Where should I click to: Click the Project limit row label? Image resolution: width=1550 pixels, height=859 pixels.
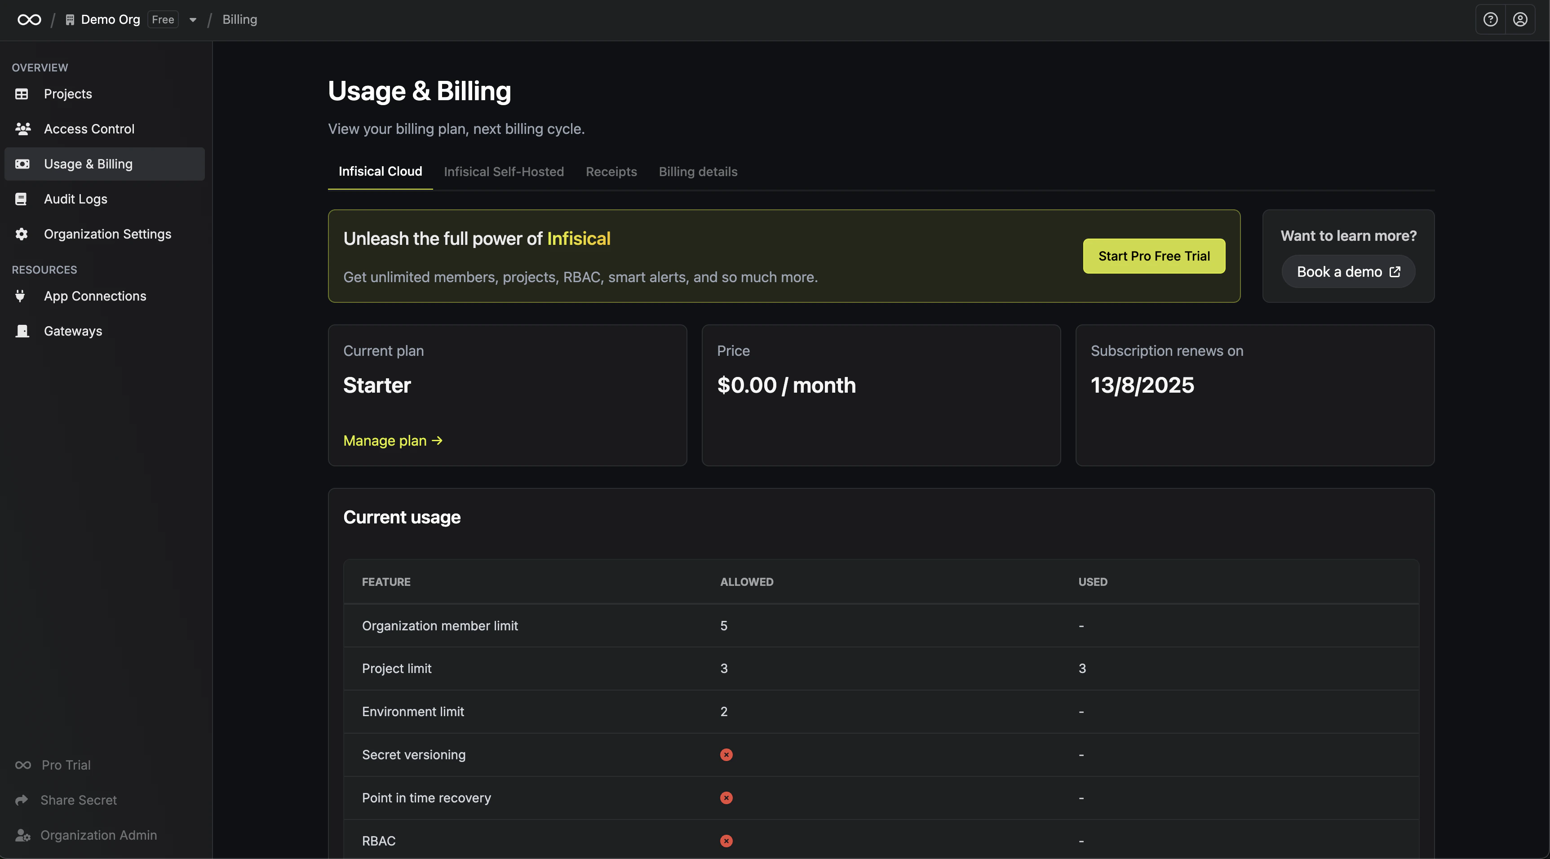click(x=397, y=669)
